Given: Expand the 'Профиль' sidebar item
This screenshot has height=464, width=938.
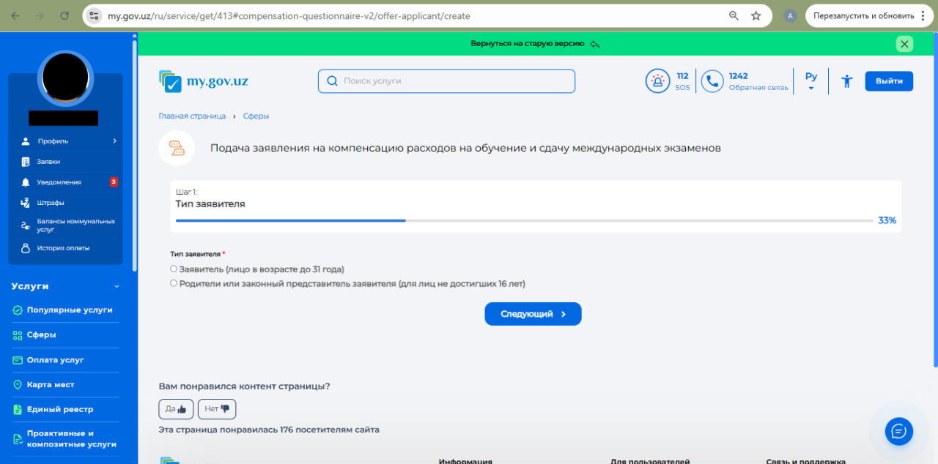Looking at the screenshot, I should pyautogui.click(x=66, y=141).
